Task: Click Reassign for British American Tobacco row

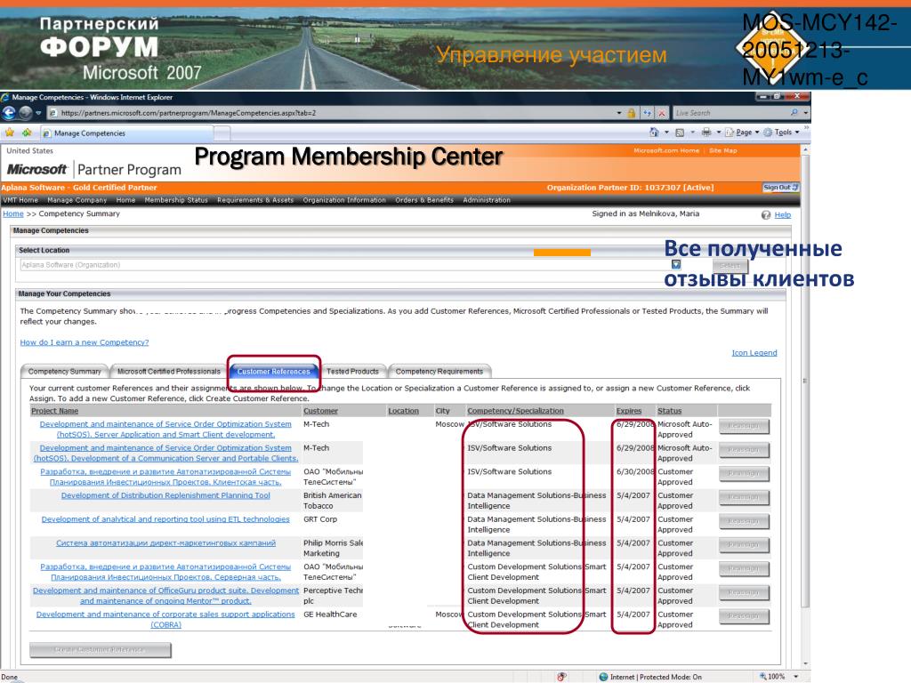Action: click(744, 498)
